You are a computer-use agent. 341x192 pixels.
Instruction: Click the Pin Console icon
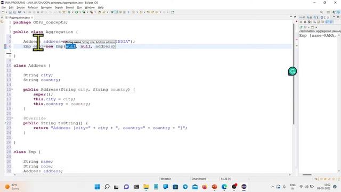301,27
